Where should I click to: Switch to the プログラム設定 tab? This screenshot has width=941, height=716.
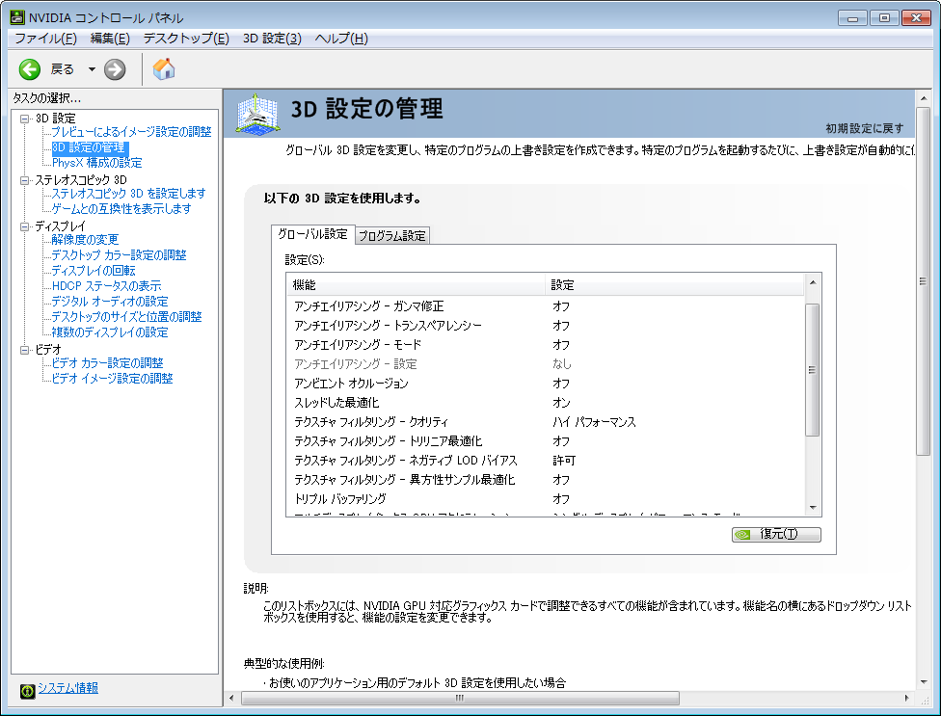click(x=391, y=236)
